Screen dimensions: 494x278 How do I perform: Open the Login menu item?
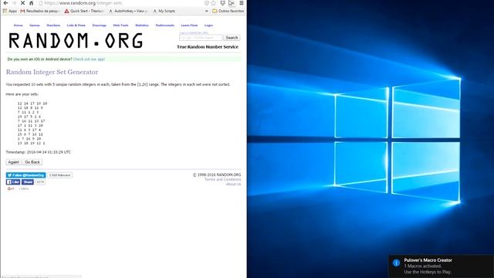208,25
